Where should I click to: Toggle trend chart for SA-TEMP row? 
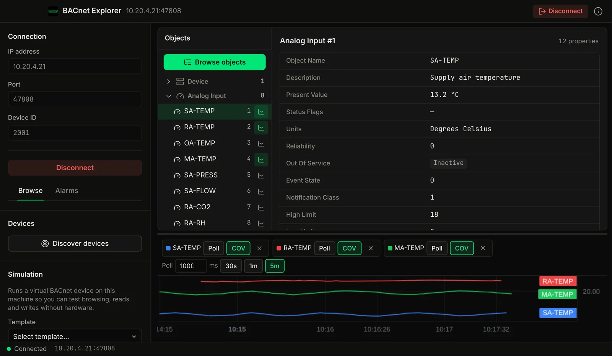[261, 111]
